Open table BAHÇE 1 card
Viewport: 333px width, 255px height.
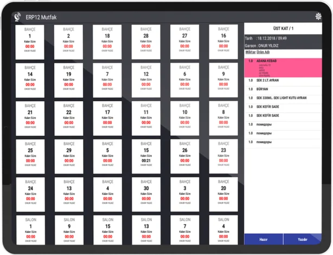[x=30, y=42]
